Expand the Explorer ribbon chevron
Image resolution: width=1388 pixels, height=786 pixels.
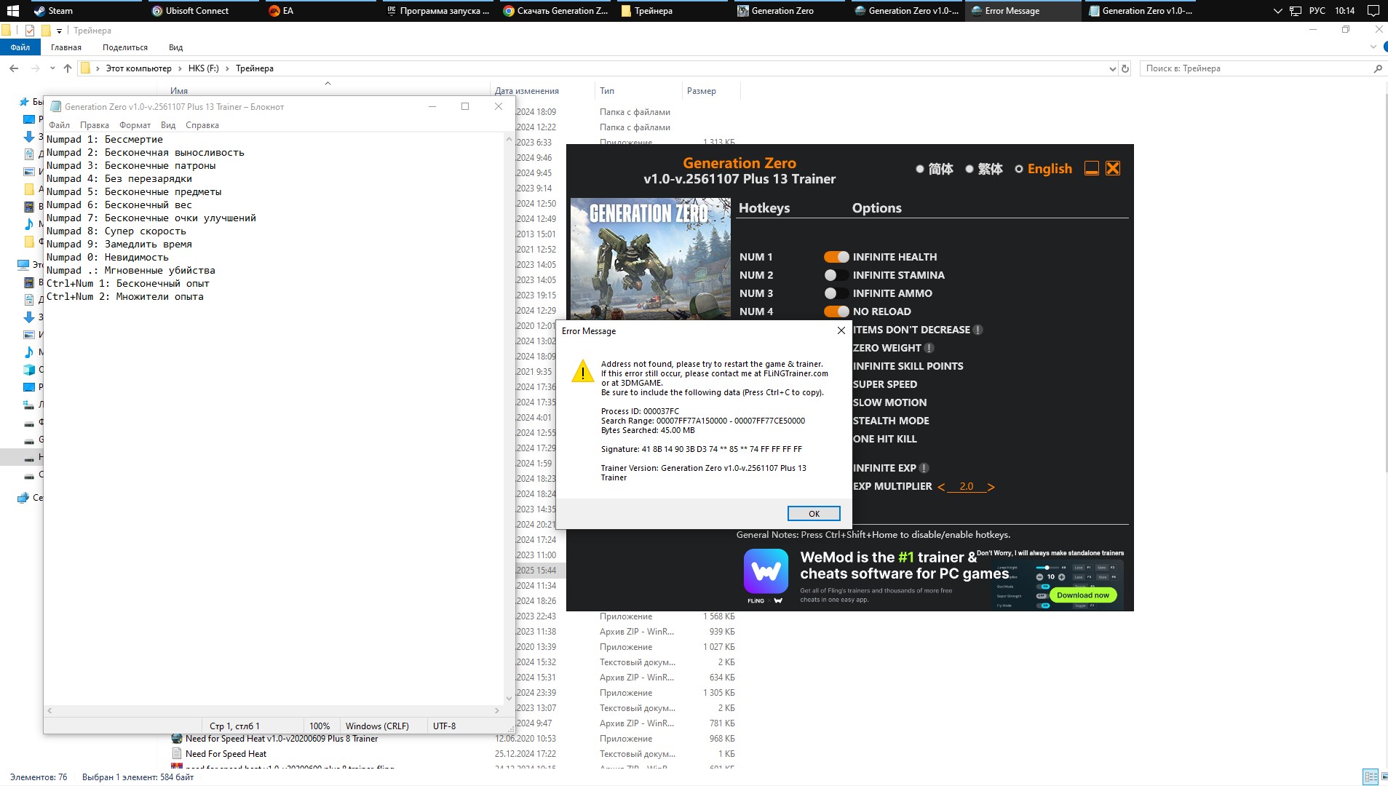click(x=1373, y=47)
